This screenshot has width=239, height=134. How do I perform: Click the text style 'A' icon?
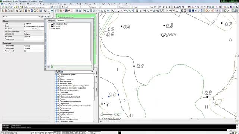point(136,7)
